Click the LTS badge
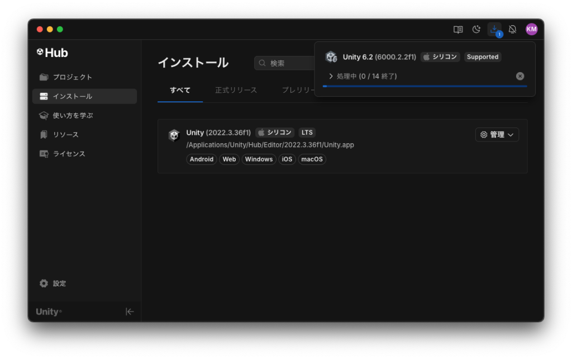 pyautogui.click(x=307, y=133)
